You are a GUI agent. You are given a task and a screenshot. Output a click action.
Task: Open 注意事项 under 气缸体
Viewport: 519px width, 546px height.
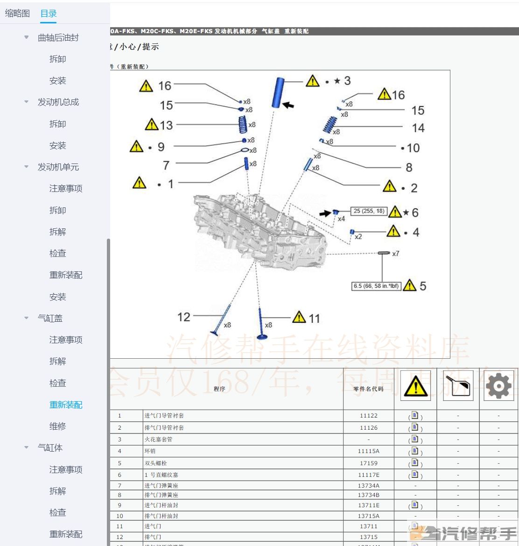pos(66,469)
